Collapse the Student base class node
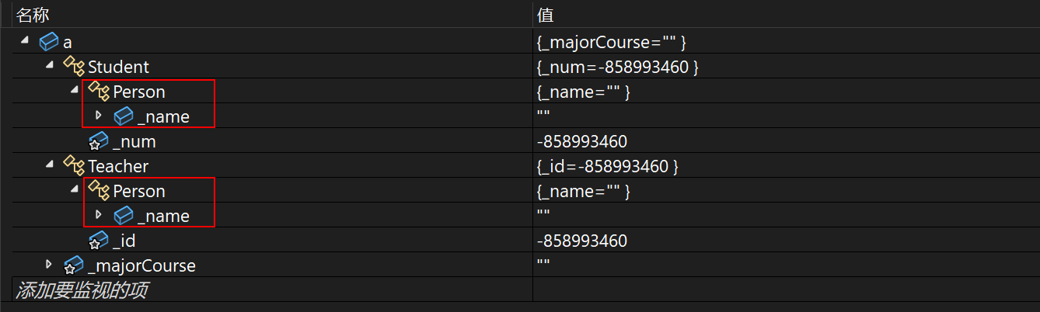Screen dimensions: 1040x312 tap(51, 66)
